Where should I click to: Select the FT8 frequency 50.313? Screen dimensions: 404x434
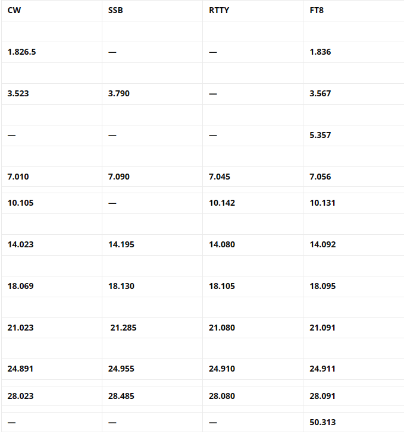click(322, 422)
